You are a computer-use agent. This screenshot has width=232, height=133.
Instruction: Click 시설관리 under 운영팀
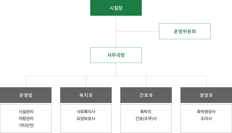(x=26, y=112)
